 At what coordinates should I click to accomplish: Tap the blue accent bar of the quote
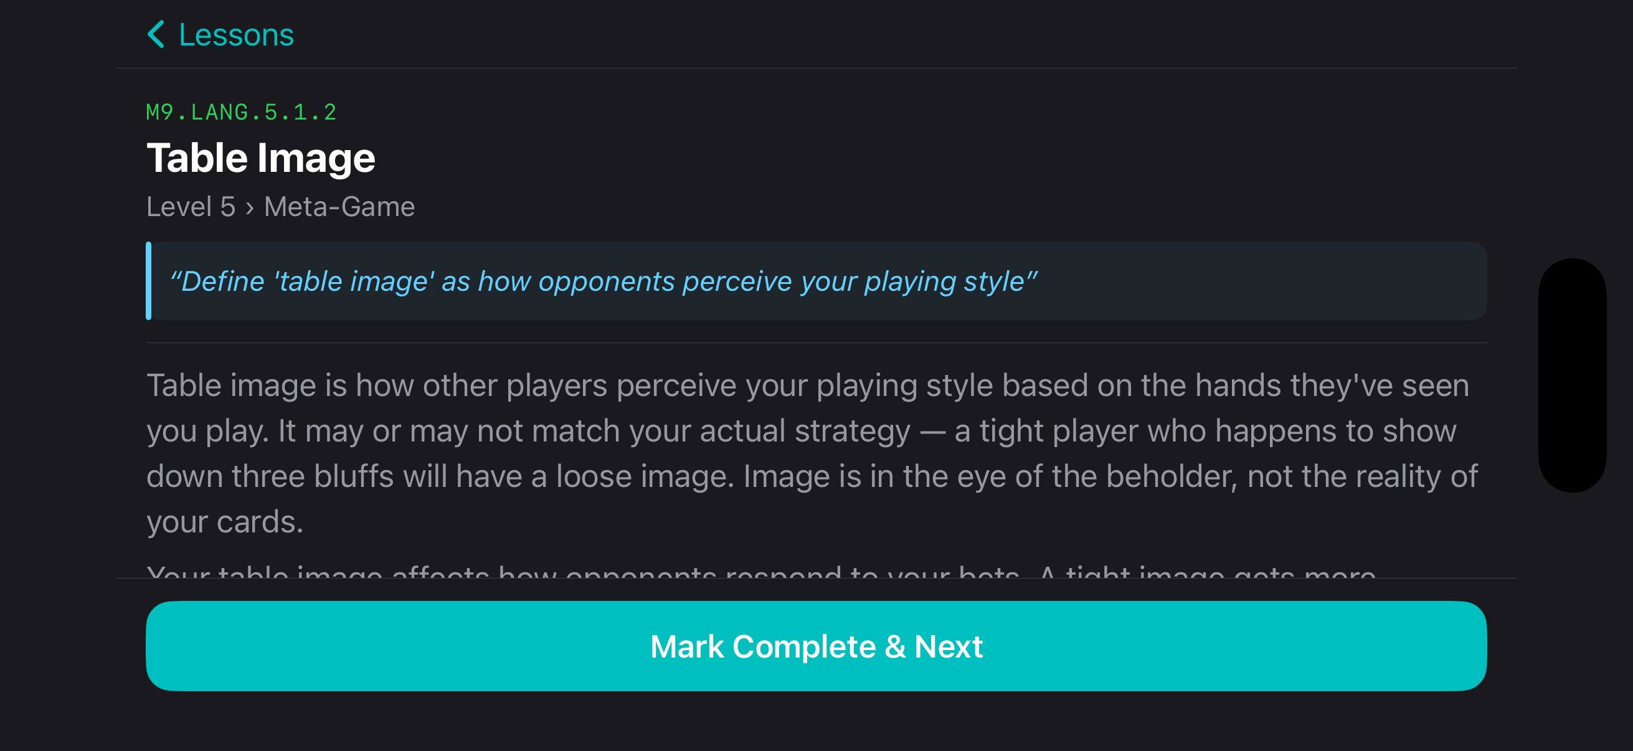pos(148,281)
